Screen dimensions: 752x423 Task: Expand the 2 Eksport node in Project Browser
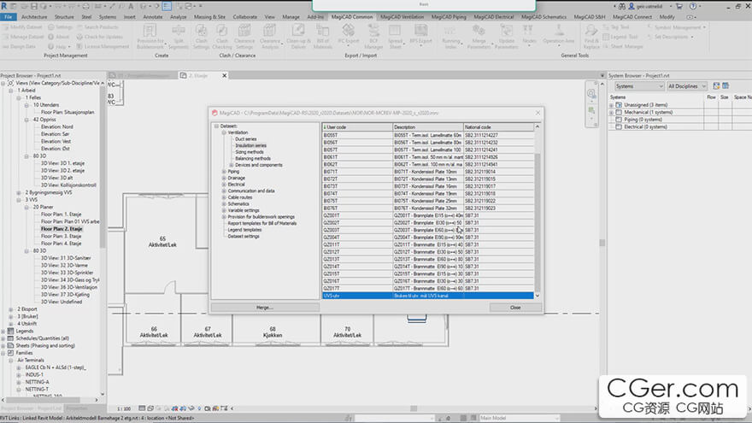[x=10, y=309]
